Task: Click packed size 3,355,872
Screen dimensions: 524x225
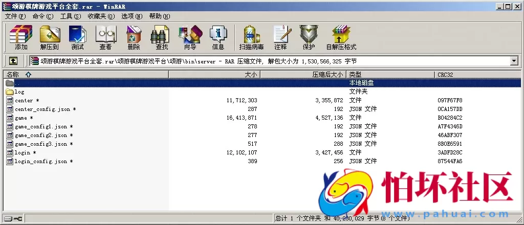Action: (329, 100)
